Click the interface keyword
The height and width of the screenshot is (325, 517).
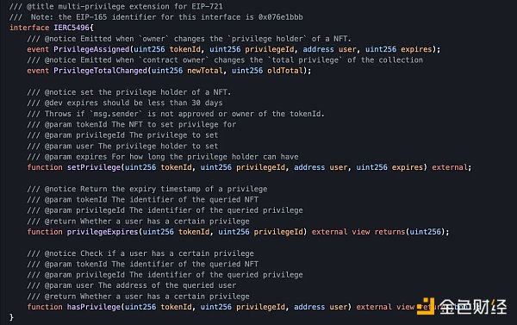click(x=29, y=28)
